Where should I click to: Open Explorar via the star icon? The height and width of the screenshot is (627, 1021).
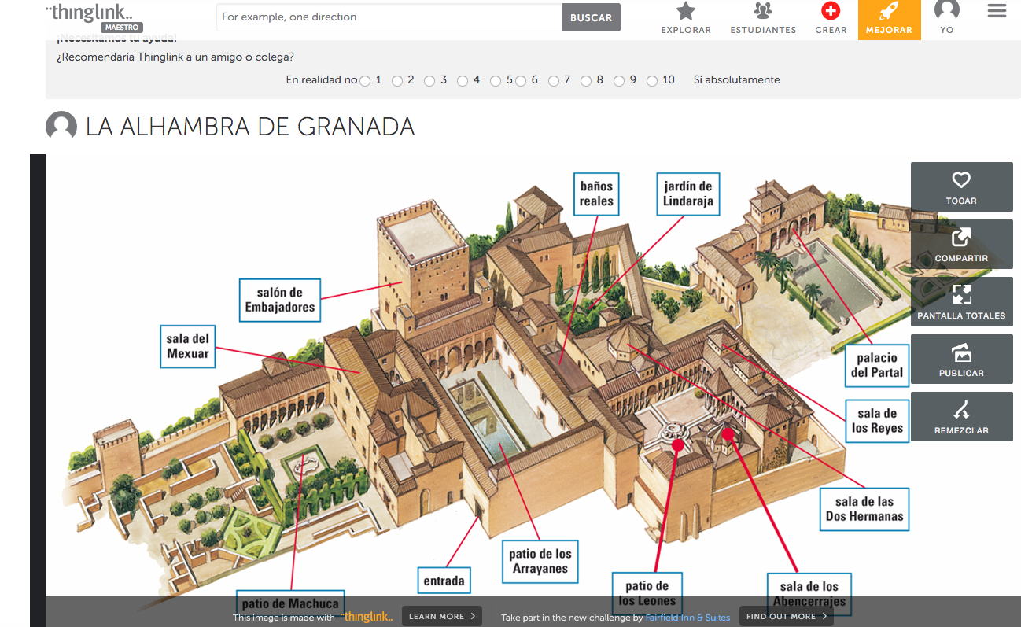686,11
